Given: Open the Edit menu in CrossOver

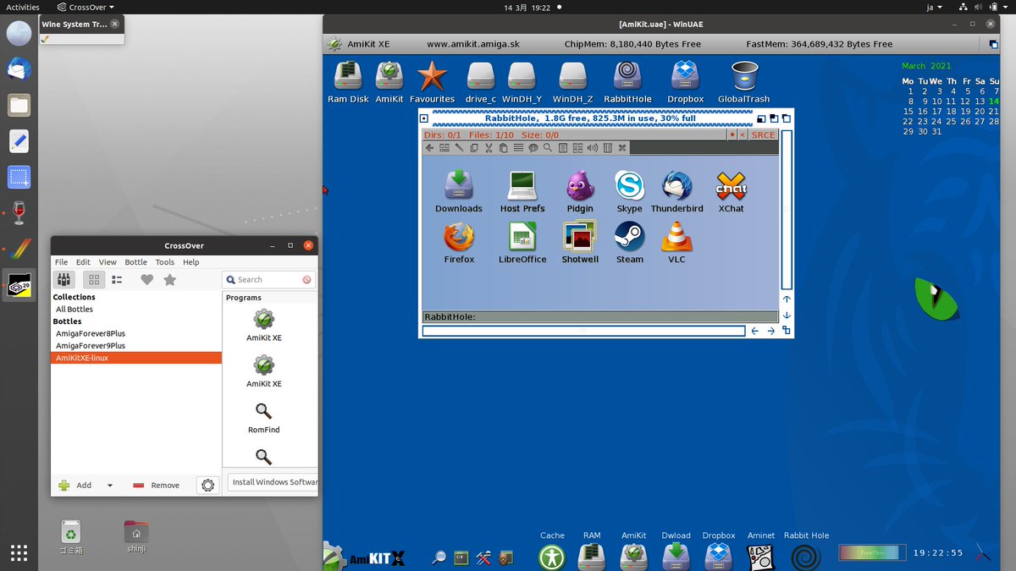Looking at the screenshot, I should tap(83, 262).
